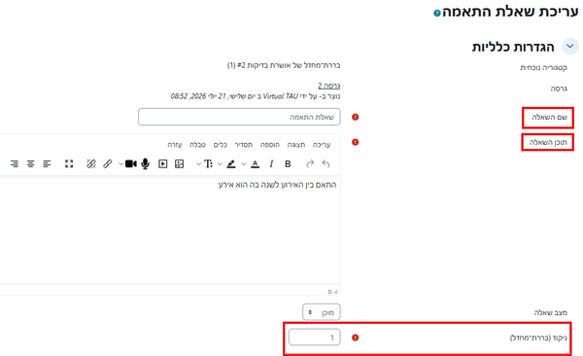Apply Italic formatting in editor
The height and width of the screenshot is (356, 583).
pyautogui.click(x=271, y=163)
